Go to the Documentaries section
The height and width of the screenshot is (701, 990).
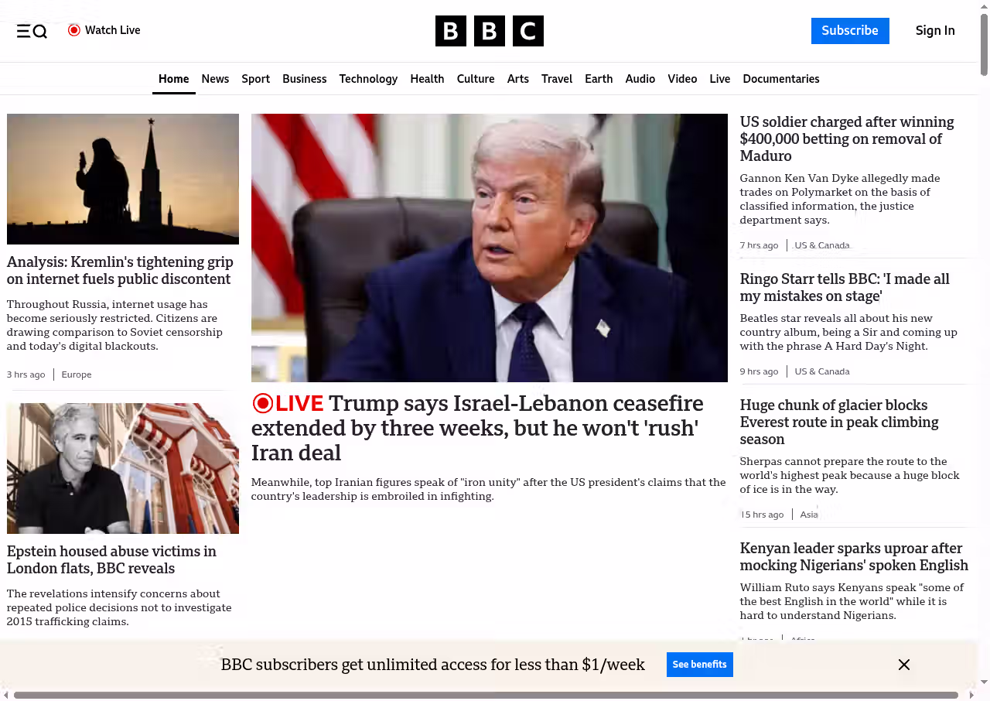point(780,79)
